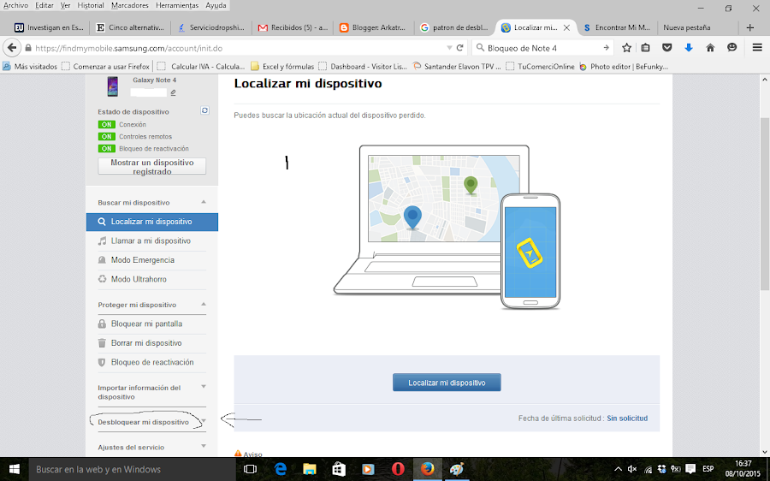Launch Opera from the taskbar

[x=398, y=469]
